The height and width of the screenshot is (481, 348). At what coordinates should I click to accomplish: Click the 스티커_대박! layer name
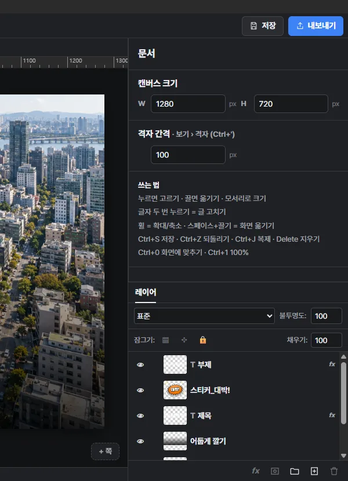[x=210, y=390]
